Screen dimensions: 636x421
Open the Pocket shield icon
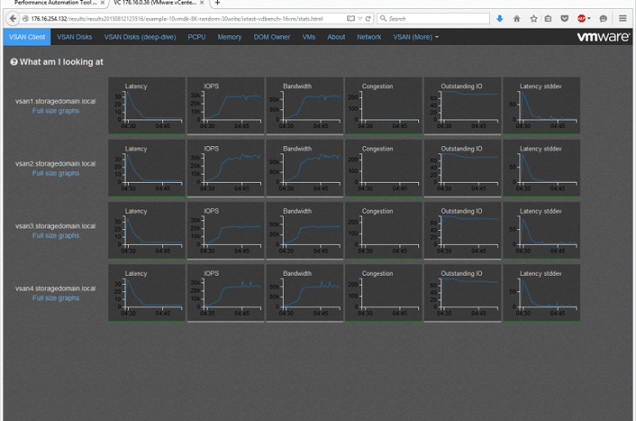tap(564, 19)
